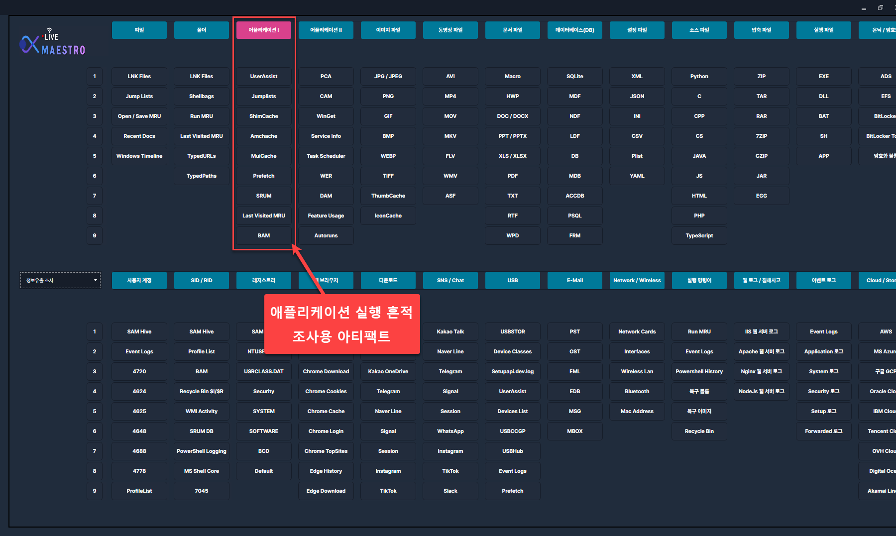Open the investigation type dropdown on the left
This screenshot has height=536, width=896.
(60, 280)
